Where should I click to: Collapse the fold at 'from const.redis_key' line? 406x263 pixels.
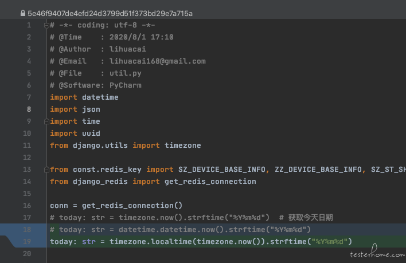tap(46, 170)
